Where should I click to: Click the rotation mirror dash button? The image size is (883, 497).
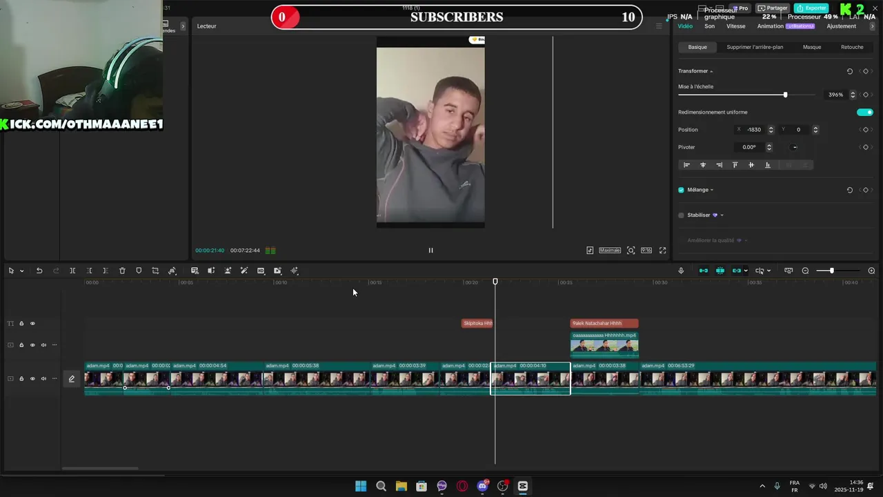795,147
